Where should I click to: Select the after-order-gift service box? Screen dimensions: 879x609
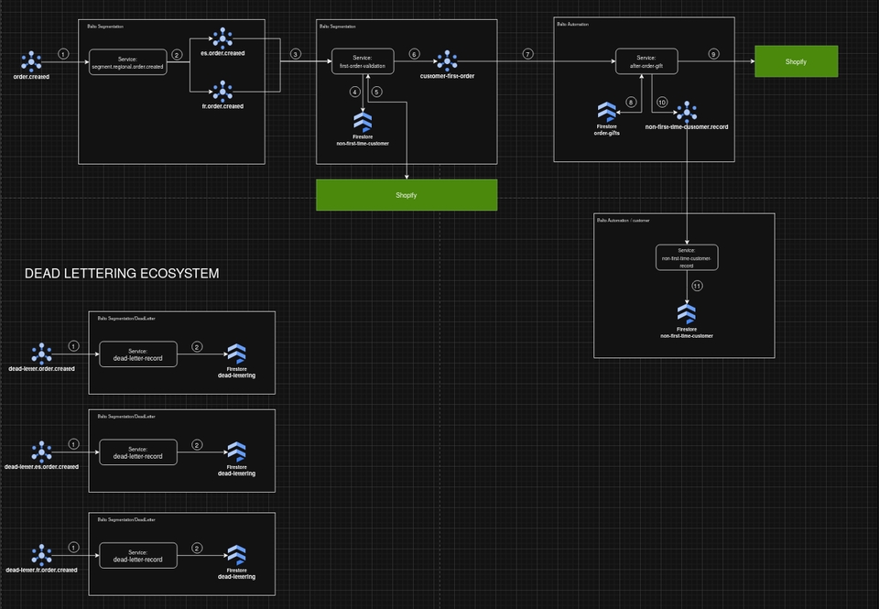point(646,61)
